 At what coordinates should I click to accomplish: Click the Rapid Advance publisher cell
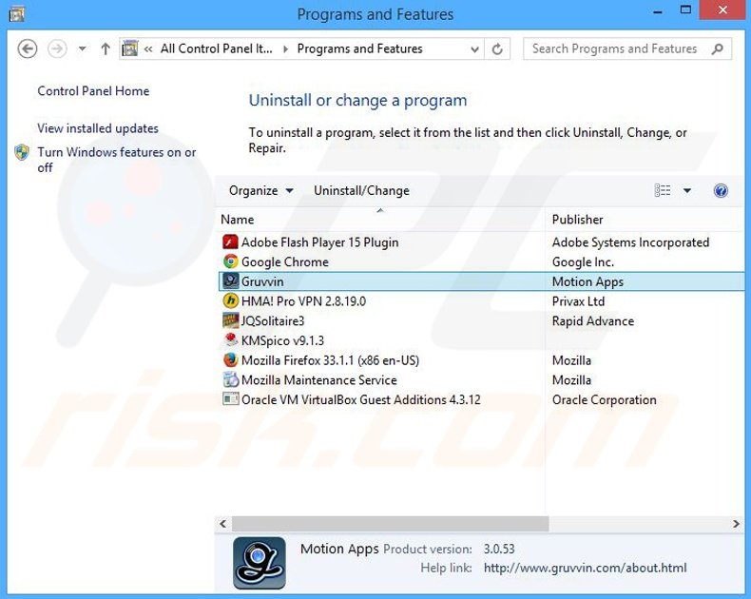(593, 321)
